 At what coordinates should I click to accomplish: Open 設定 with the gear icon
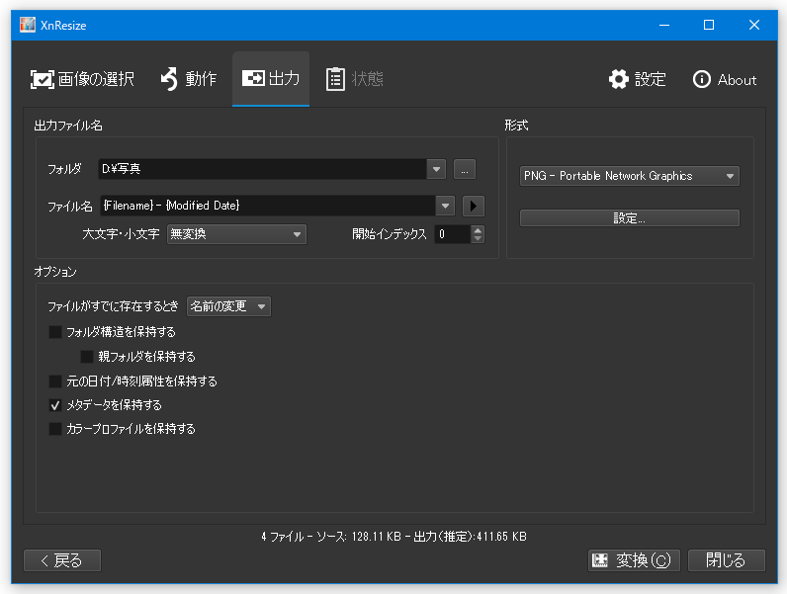tap(638, 79)
